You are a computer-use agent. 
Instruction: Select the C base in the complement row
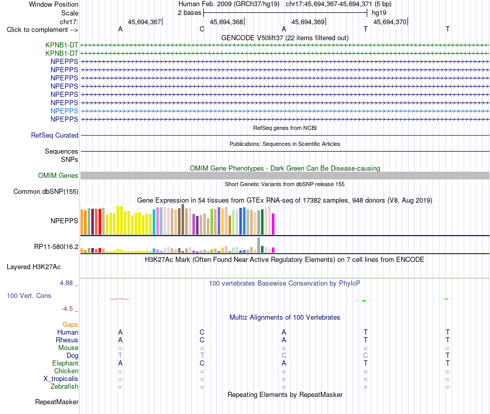[202, 29]
